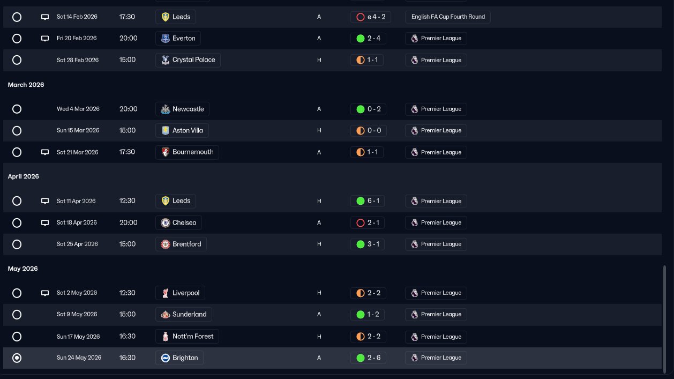Click the Premier League logo in Sunderland row

(414, 315)
